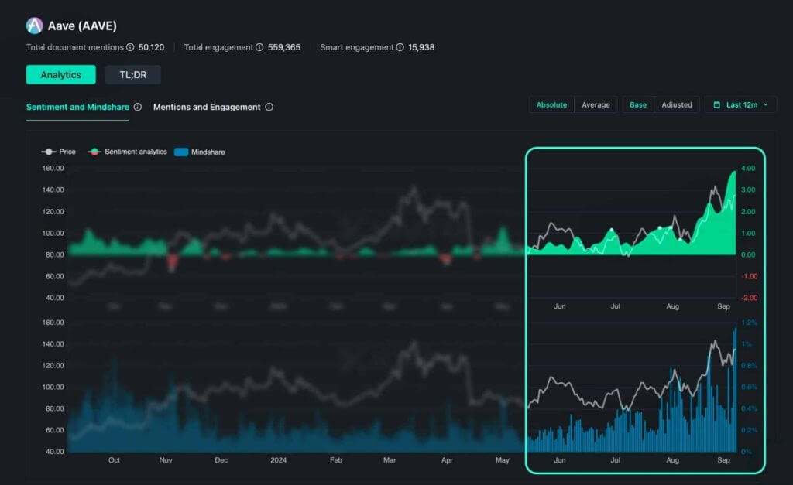
Task: Click the September sentiment peak on chart
Action: 734,172
